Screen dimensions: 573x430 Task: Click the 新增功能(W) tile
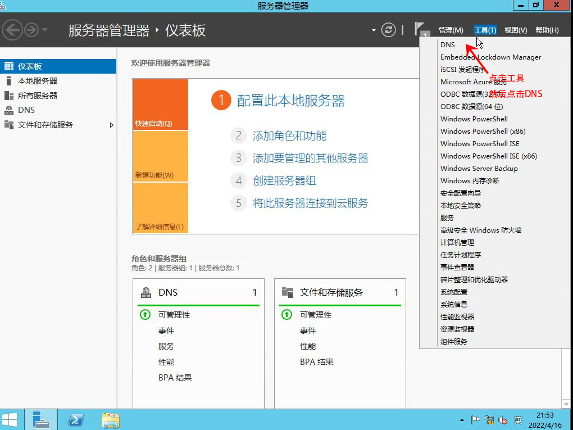[x=161, y=156]
